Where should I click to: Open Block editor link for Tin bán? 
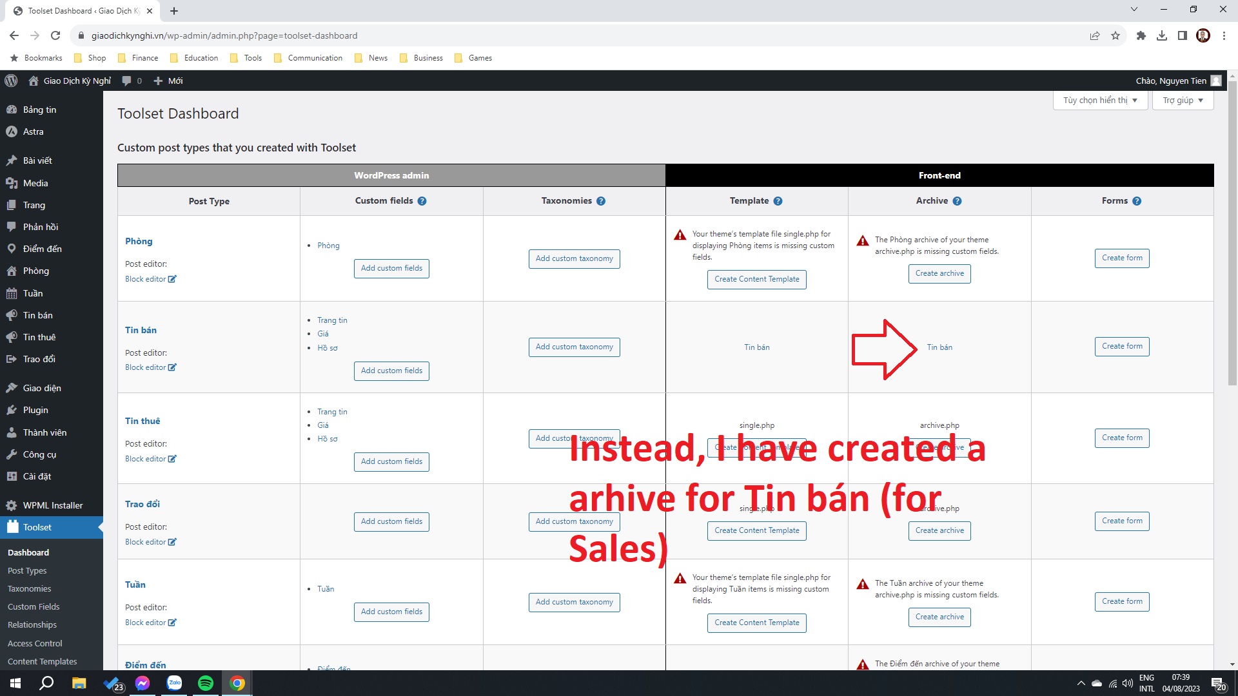151,367
